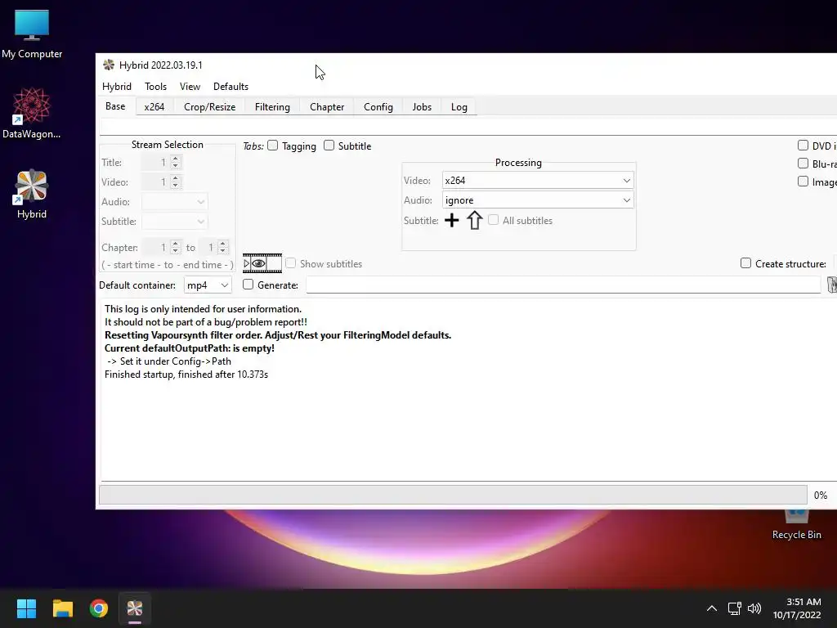Click 'Current defaultOutputPath: is empty!' log line
Screen dimensions: 837x628
(x=190, y=348)
